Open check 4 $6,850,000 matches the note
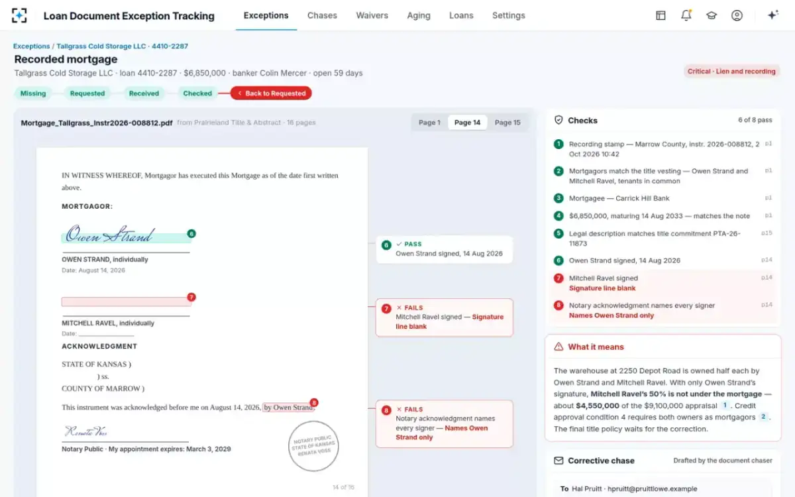This screenshot has width=795, height=497. pos(662,215)
